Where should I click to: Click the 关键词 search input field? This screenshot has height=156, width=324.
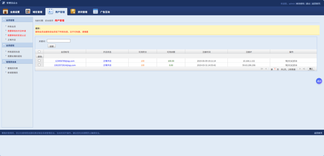pyautogui.click(x=59, y=41)
